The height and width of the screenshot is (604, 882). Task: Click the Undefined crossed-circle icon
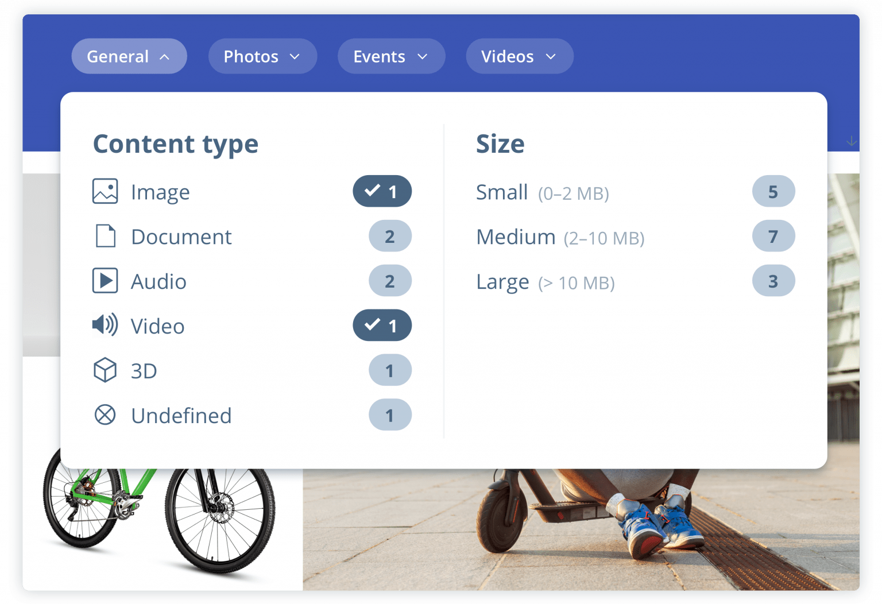click(104, 415)
